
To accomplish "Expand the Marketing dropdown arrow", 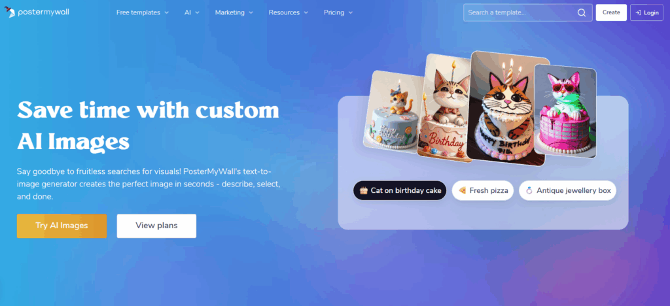I will point(251,13).
